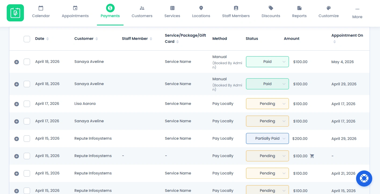Viewport: 380px width, 194px height.
Task: Expand Sanaya Aveline row with April 29 appointment
Action: (x=16, y=84)
